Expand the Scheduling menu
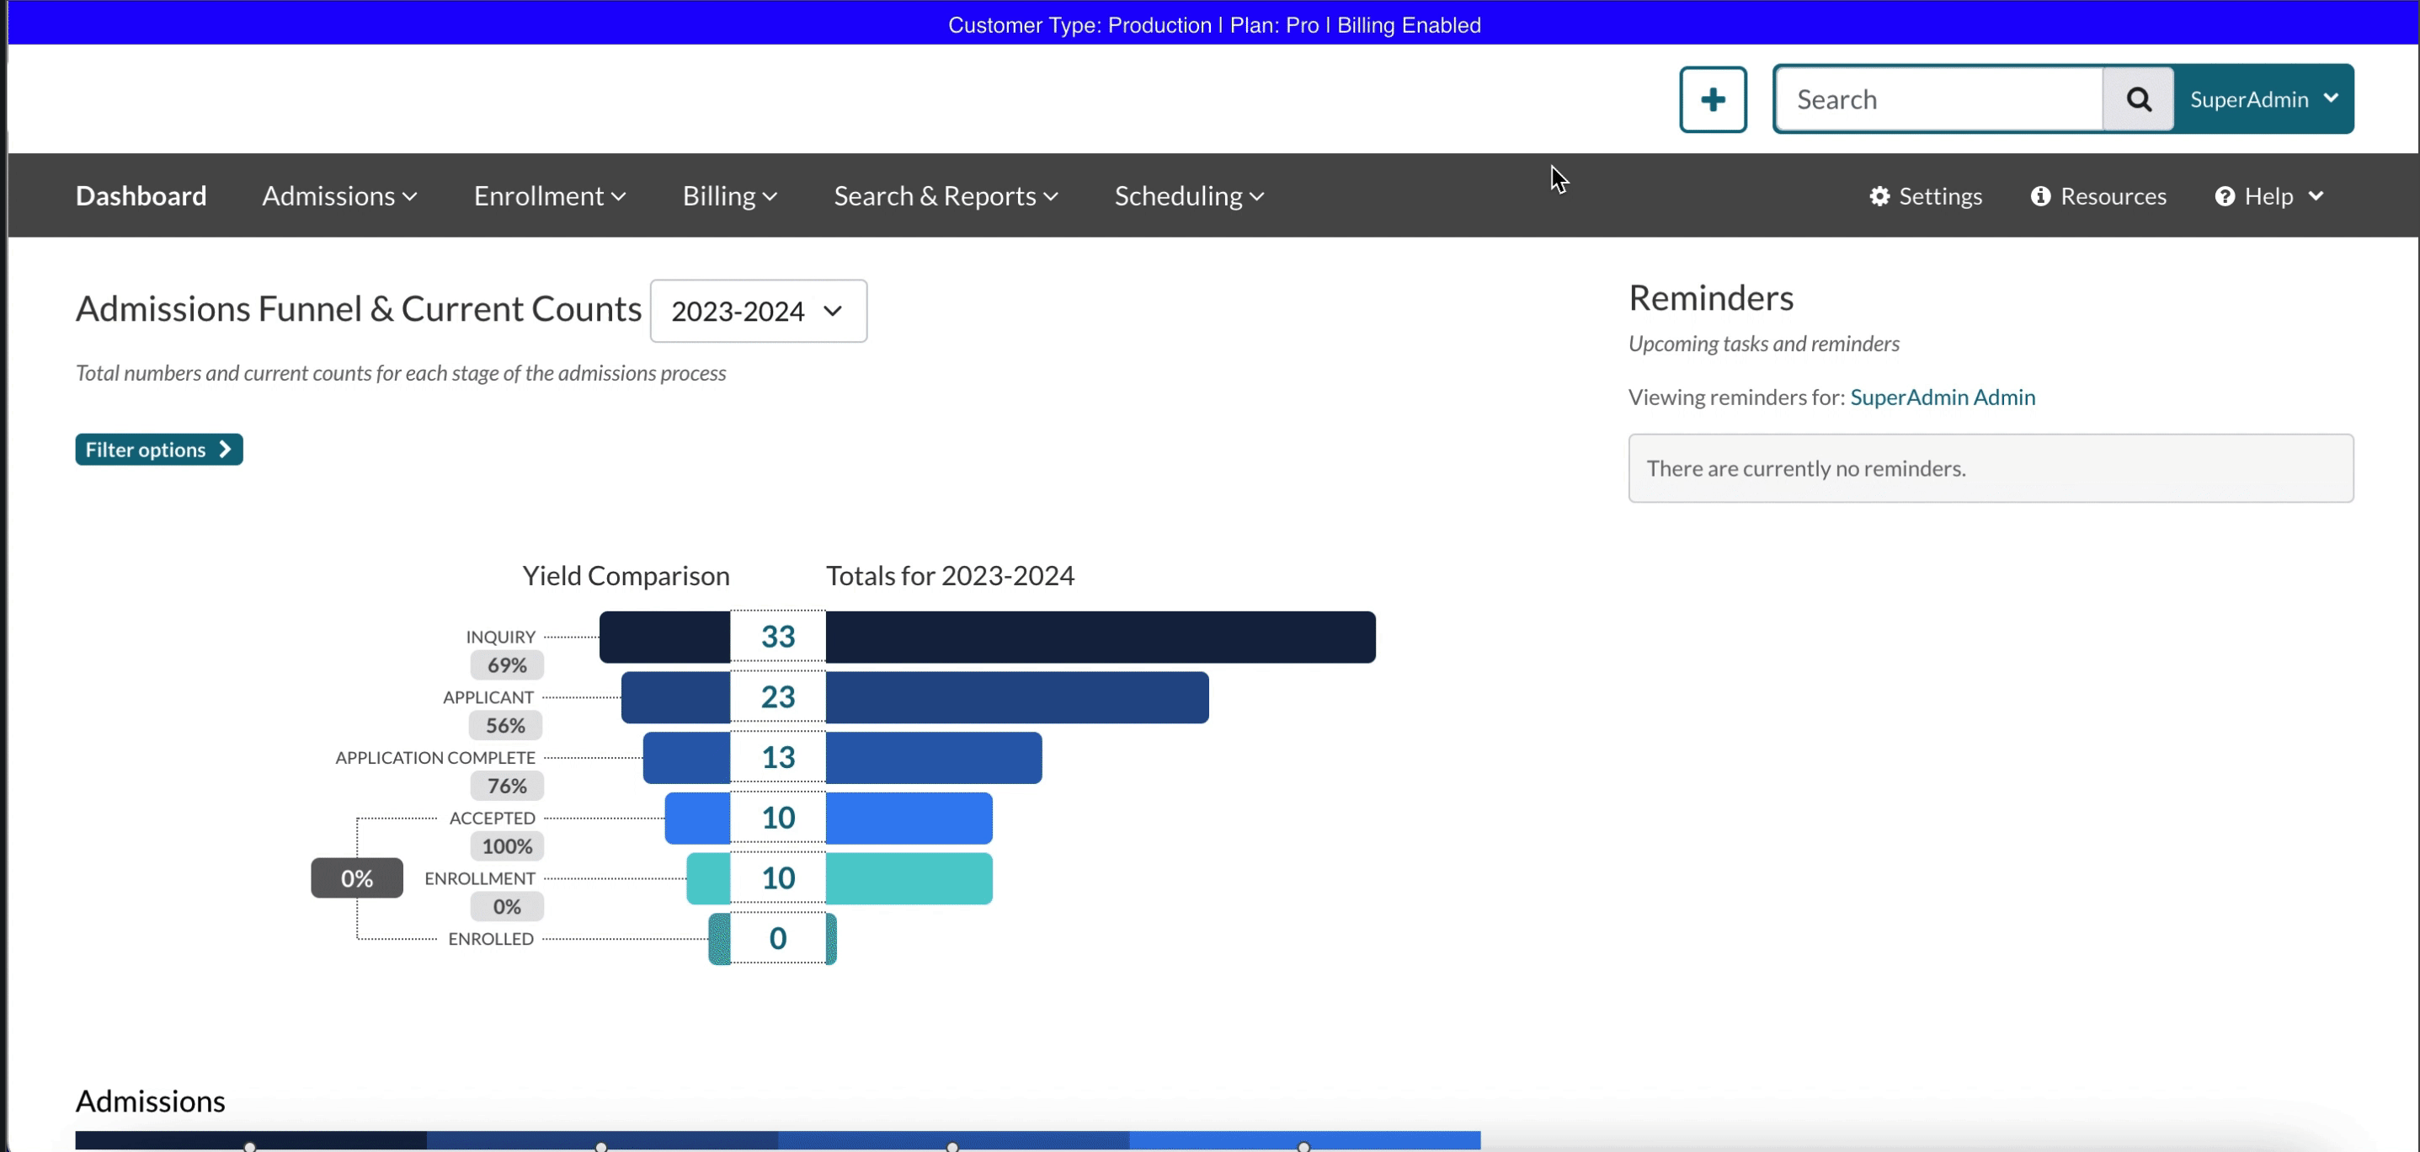The height and width of the screenshot is (1152, 2420). 1188,195
